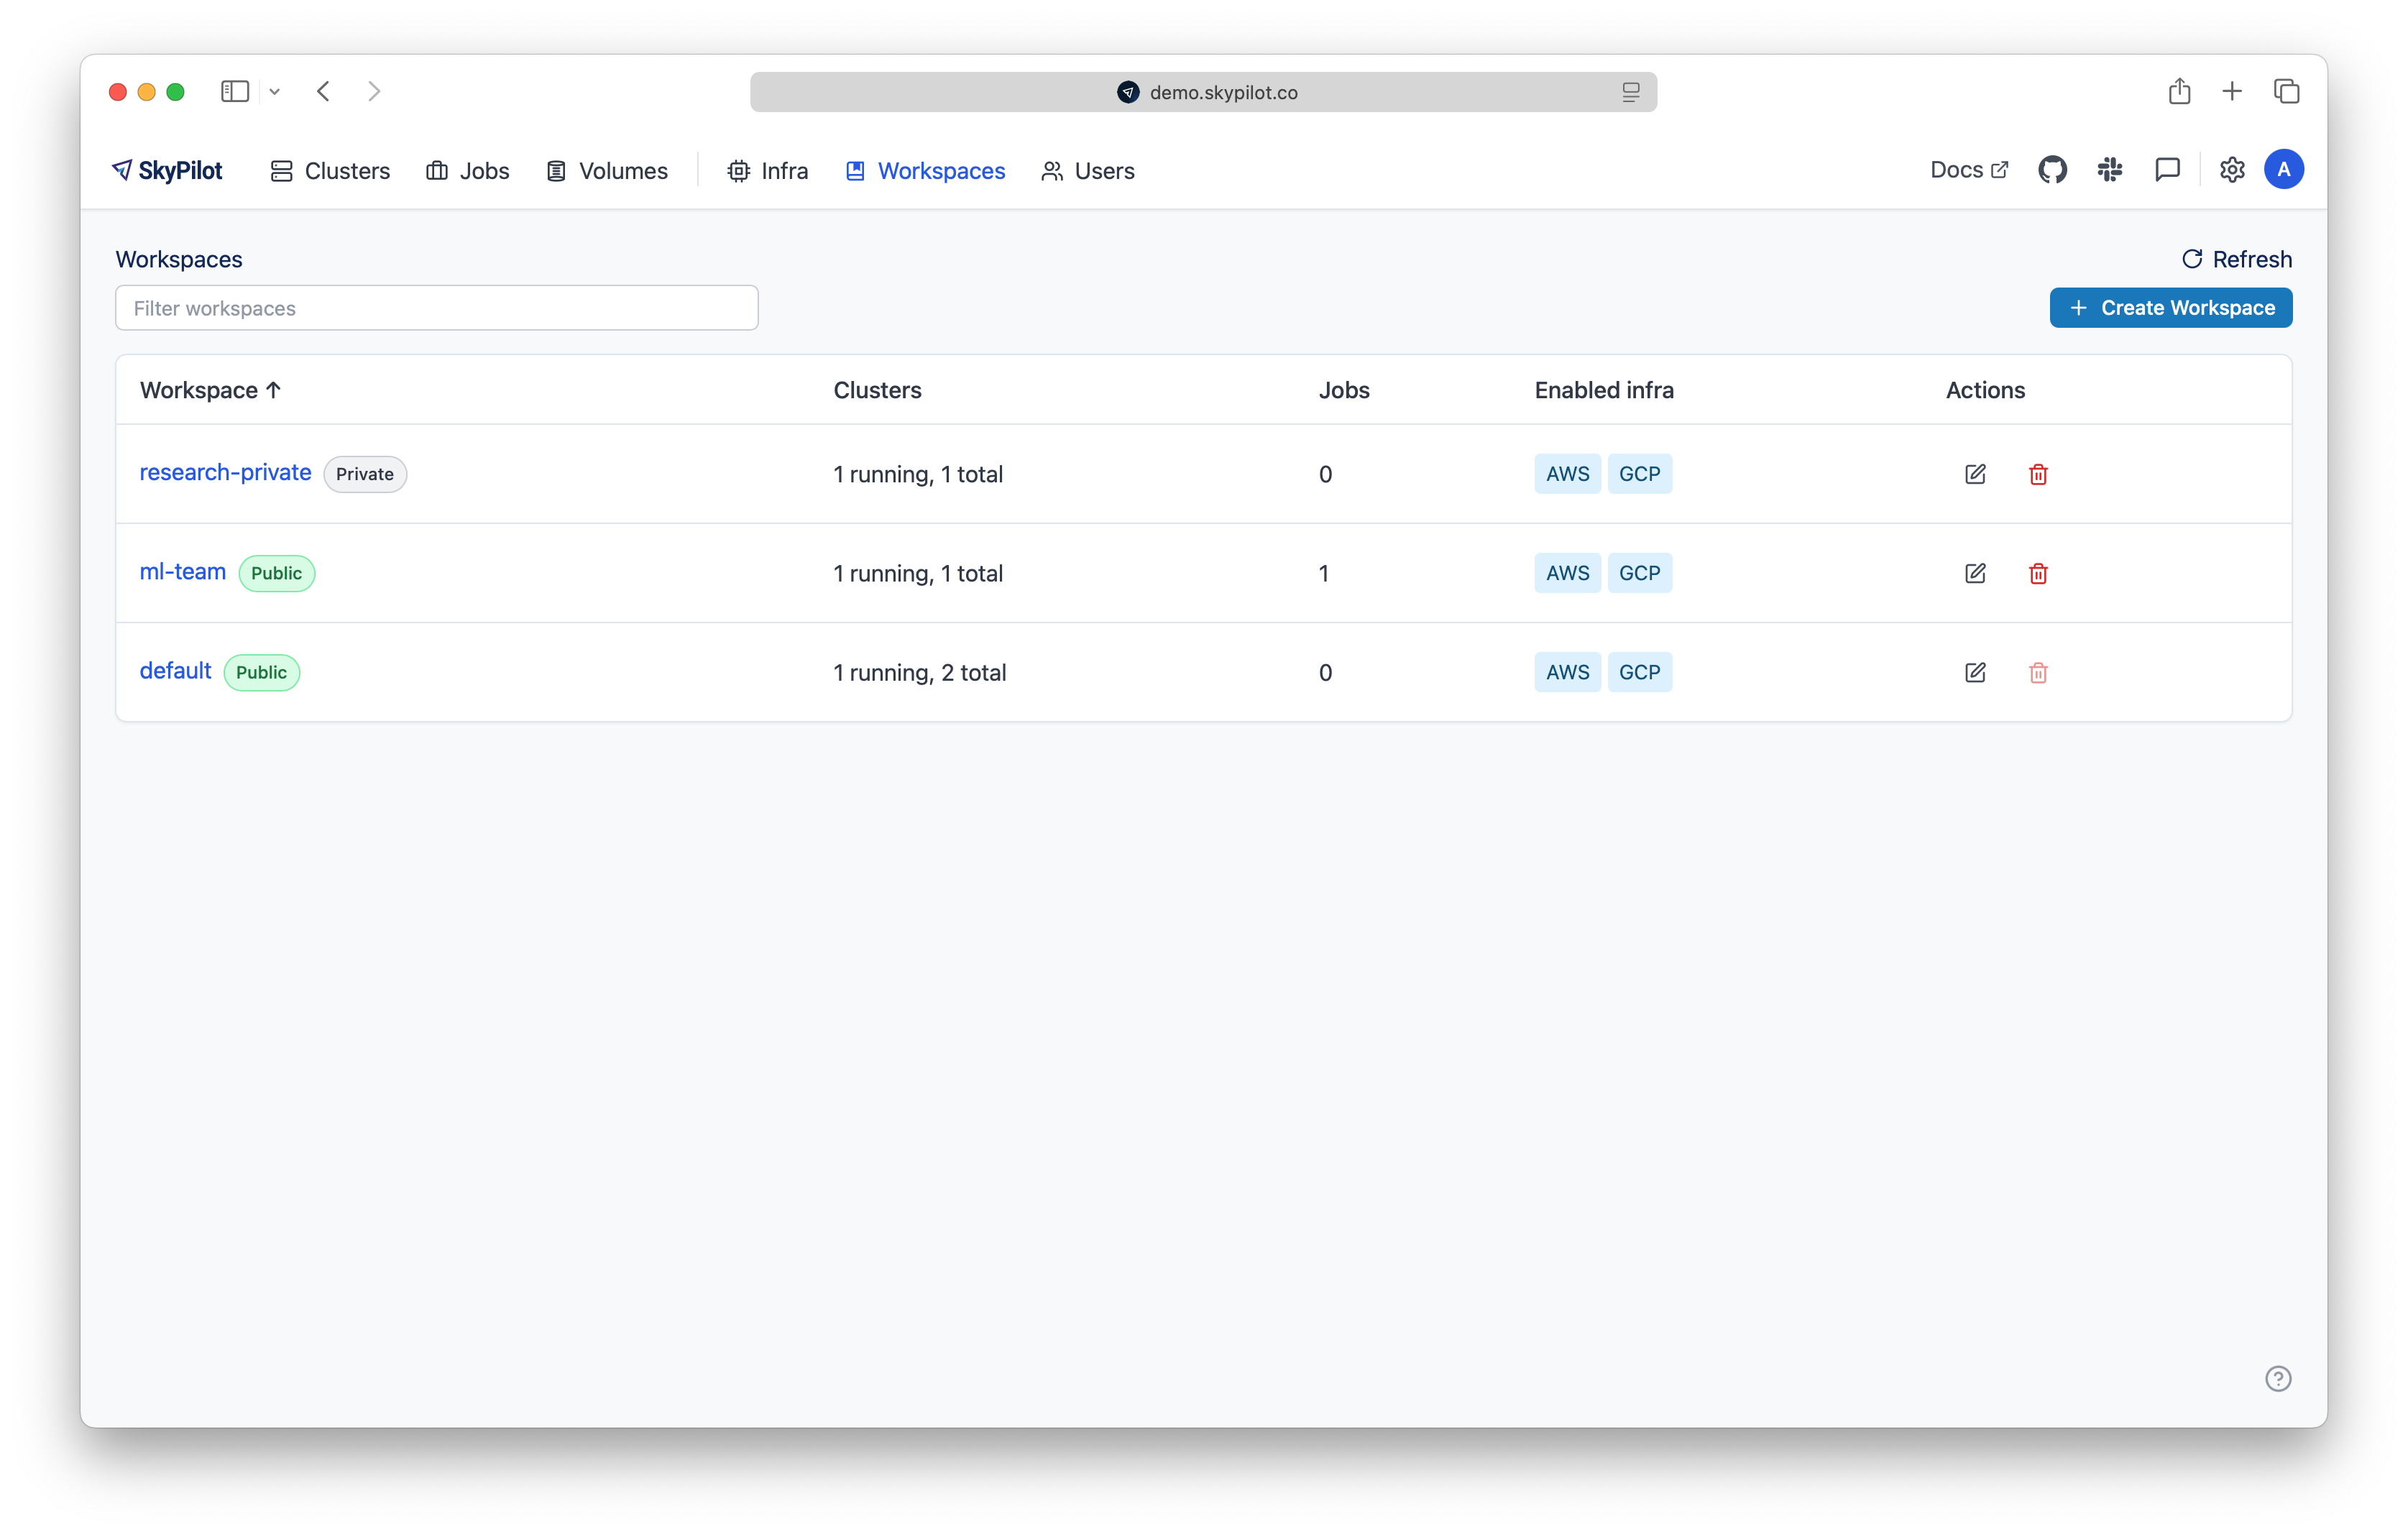This screenshot has height=1534, width=2408.
Task: Expand the sidebar options chevron
Action: tap(275, 92)
